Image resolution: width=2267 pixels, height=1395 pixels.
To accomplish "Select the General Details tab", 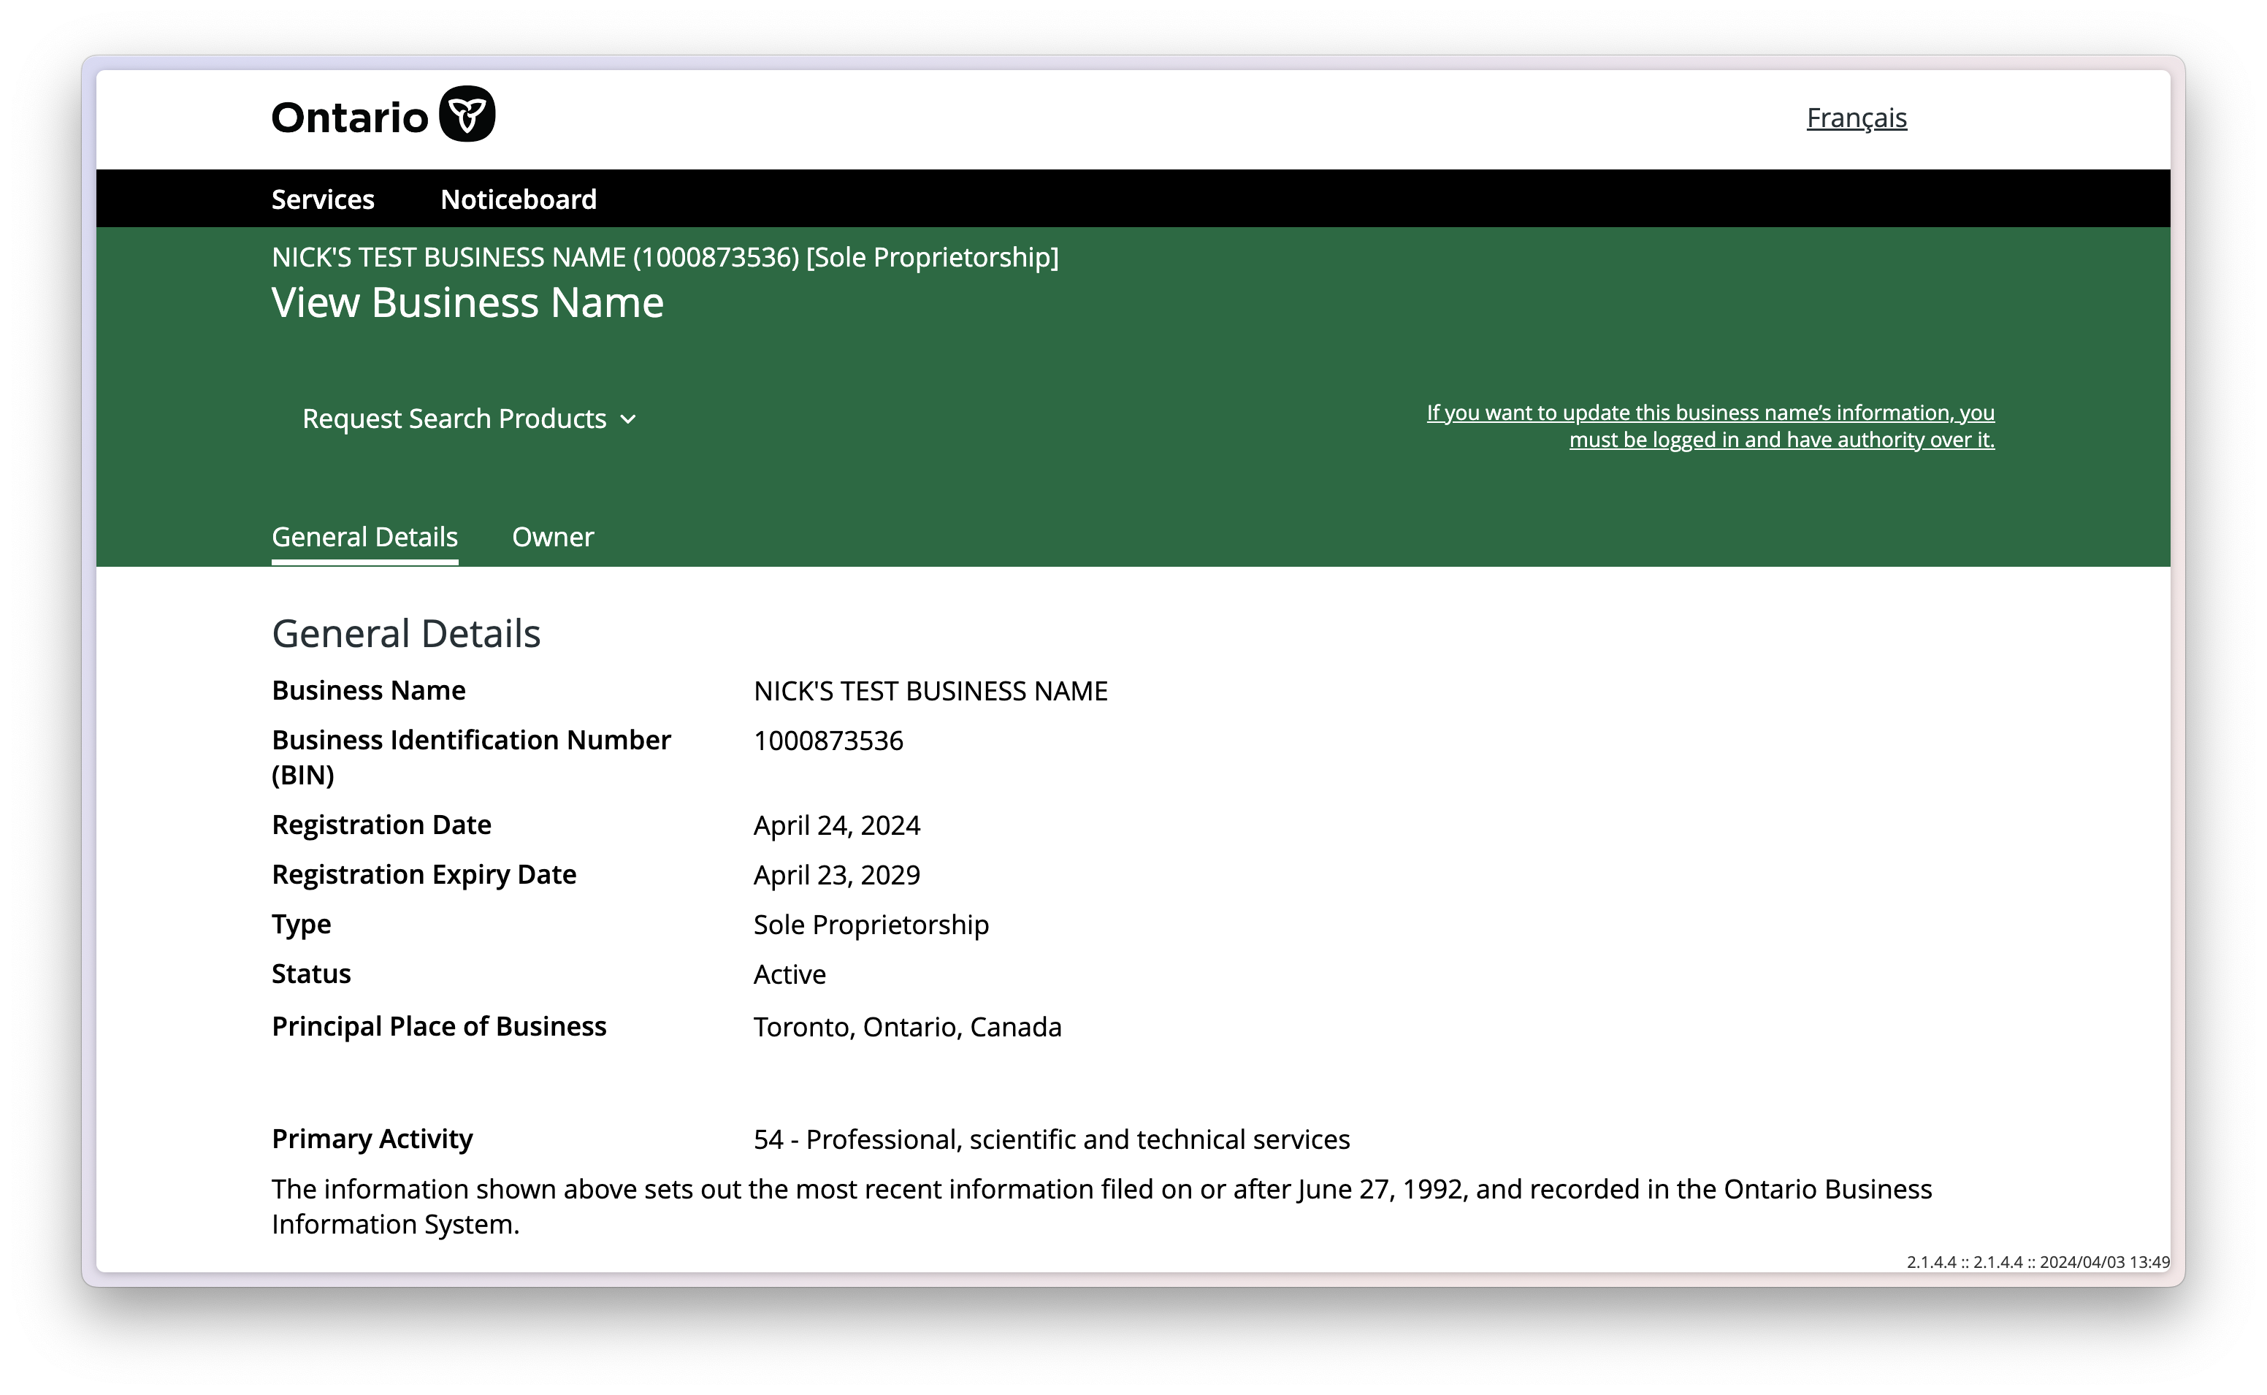I will (x=364, y=537).
